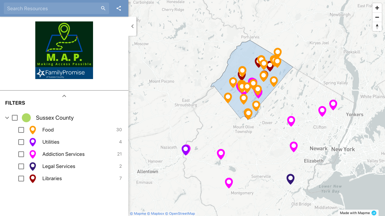Click the search magnifier icon
This screenshot has width=385, height=216.
point(103,8)
